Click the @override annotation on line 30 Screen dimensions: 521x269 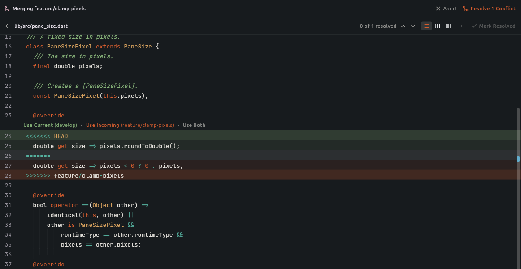[48, 195]
